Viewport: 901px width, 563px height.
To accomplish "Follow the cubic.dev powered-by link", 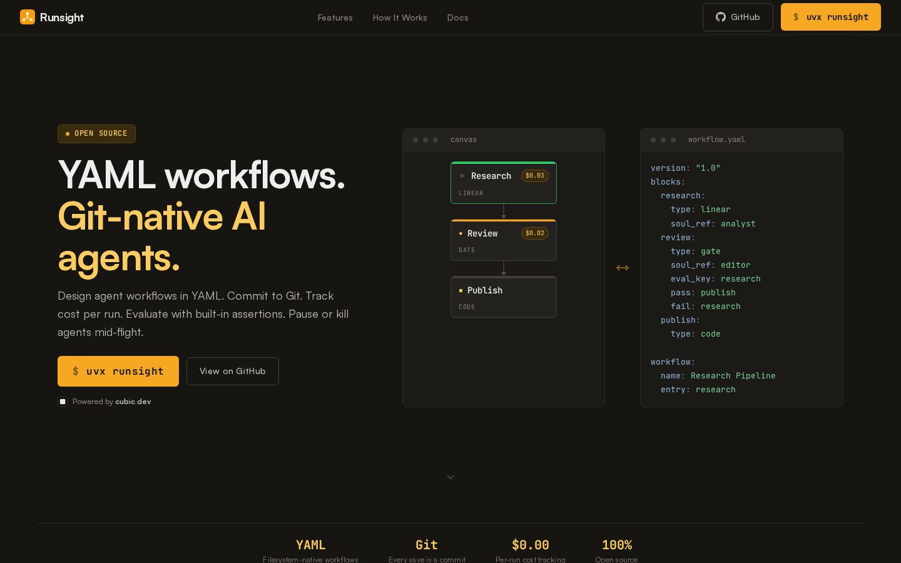I will [x=133, y=402].
